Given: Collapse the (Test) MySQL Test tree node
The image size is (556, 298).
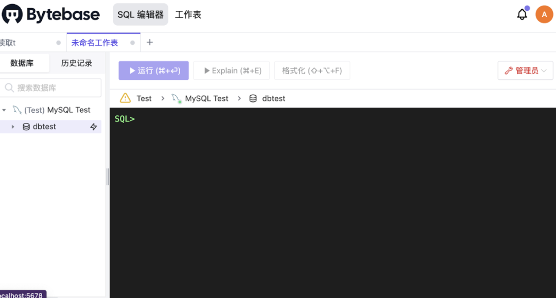Looking at the screenshot, I should 4,110.
